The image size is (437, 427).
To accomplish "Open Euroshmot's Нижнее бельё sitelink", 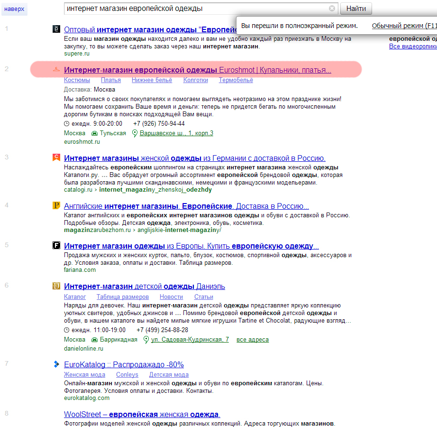I will pos(152,80).
